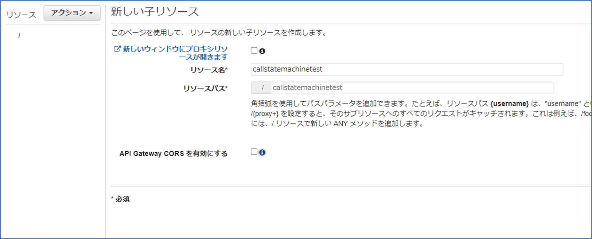Click the リソースパス field label

coord(205,89)
